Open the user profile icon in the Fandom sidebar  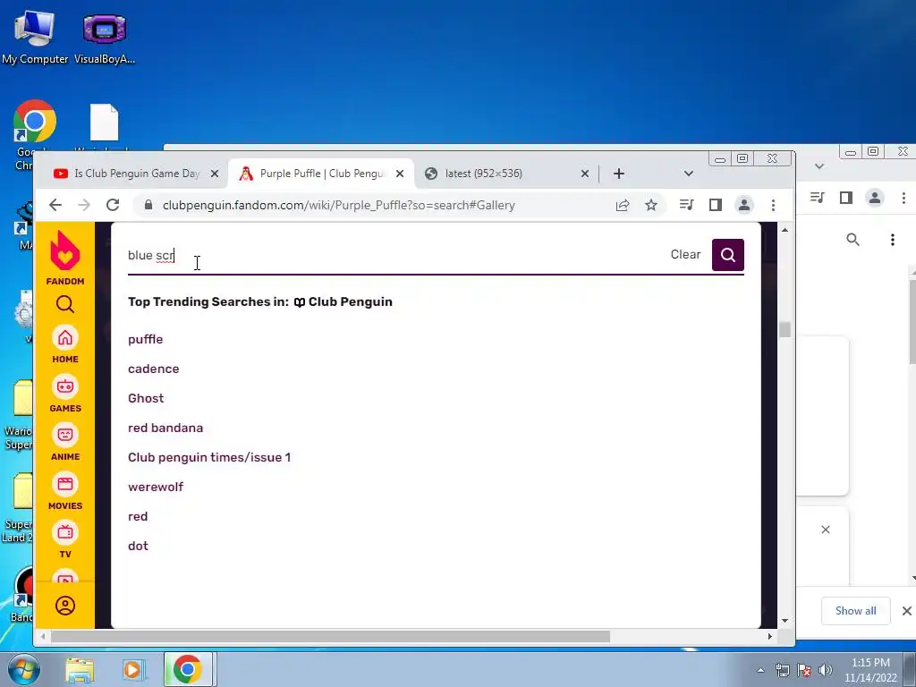point(64,606)
